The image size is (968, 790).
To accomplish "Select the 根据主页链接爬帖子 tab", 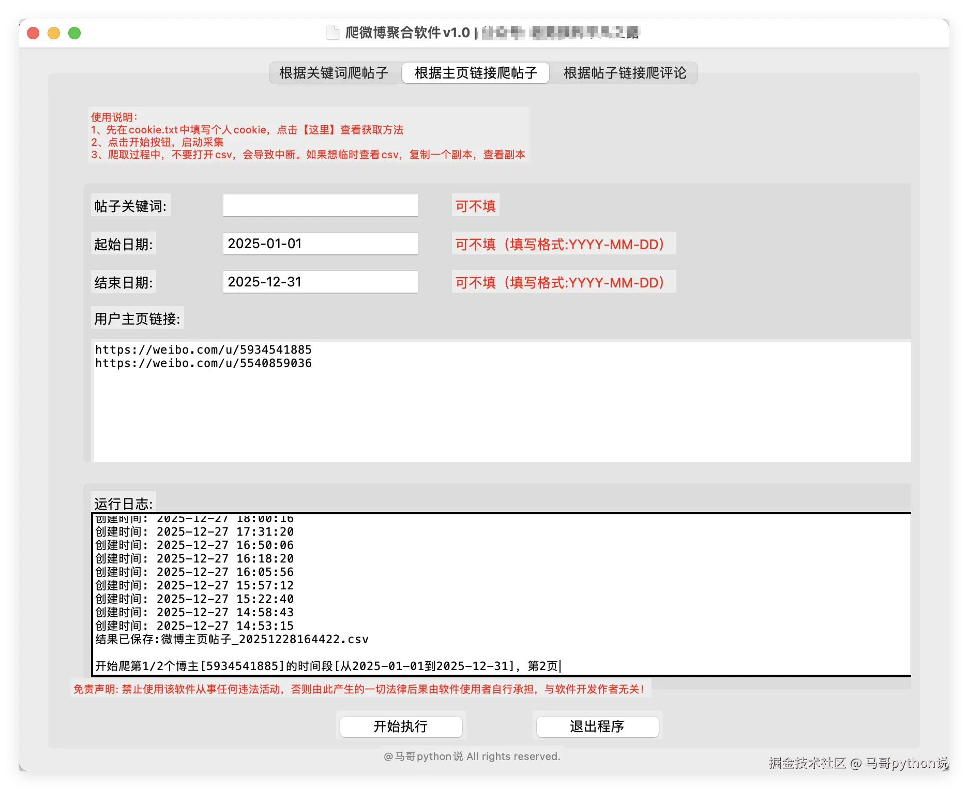I will point(476,73).
